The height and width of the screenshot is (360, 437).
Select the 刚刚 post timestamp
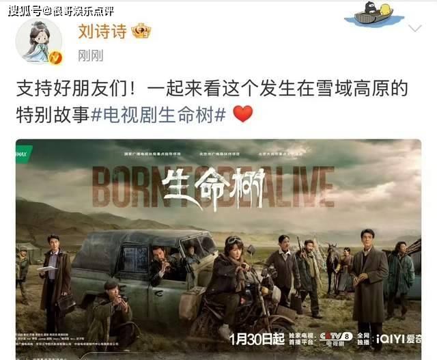pos(91,56)
